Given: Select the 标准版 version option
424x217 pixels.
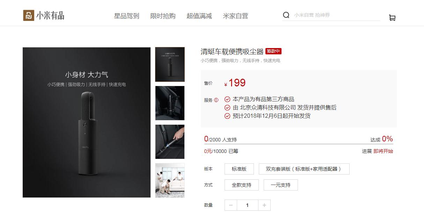Looking at the screenshot, I should 239,169.
